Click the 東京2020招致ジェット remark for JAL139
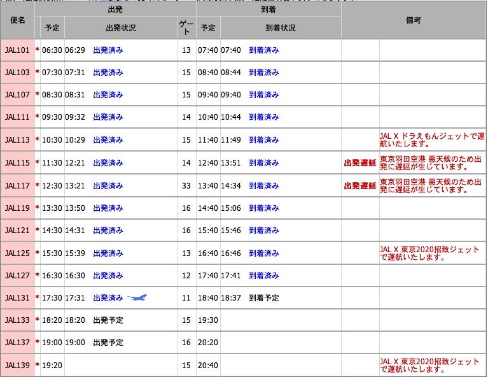 (x=429, y=365)
